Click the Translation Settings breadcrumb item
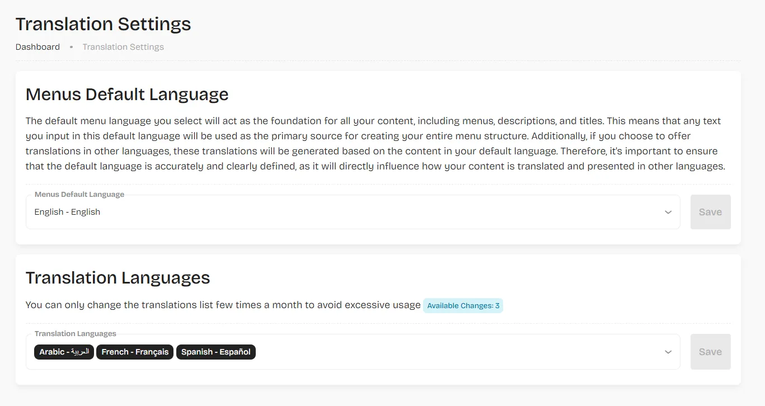This screenshot has height=406, width=765. 123,47
